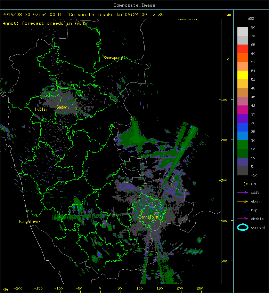Select the magenta 39–42 dBZ swatch
The width and height of the screenshot is (269, 293).
coord(243,110)
